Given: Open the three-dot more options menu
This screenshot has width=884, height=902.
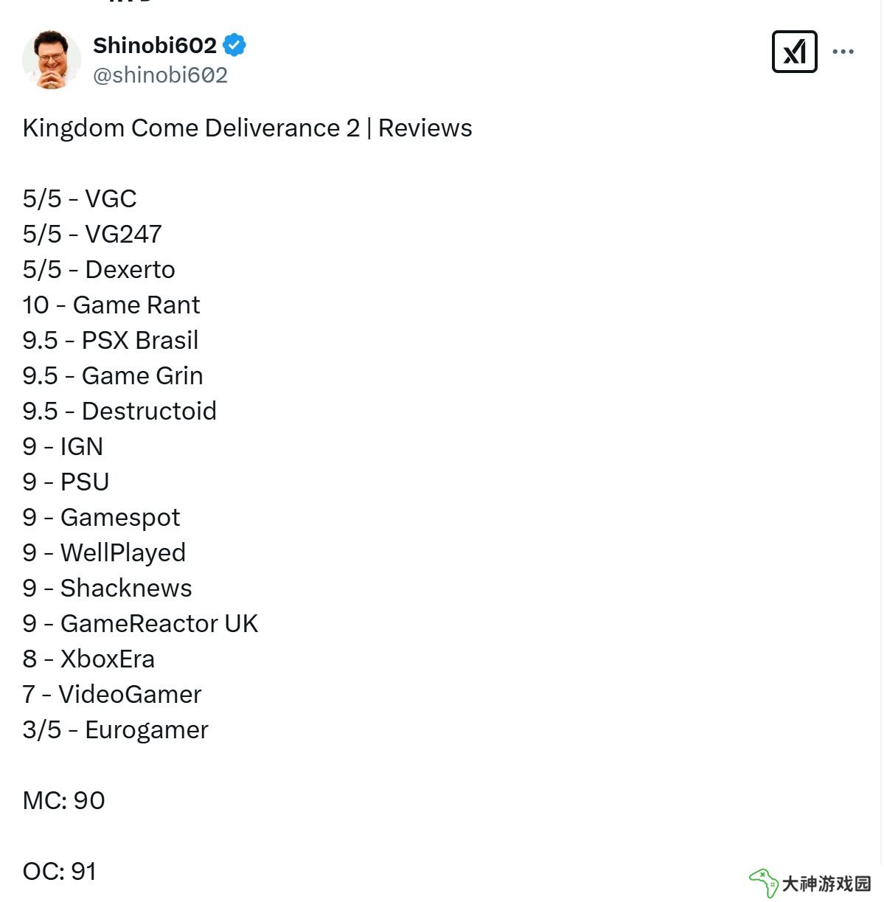Looking at the screenshot, I should coord(843,52).
